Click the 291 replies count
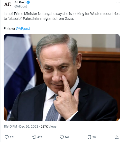This screenshot has height=142, width=122. click(x=12, y=137)
